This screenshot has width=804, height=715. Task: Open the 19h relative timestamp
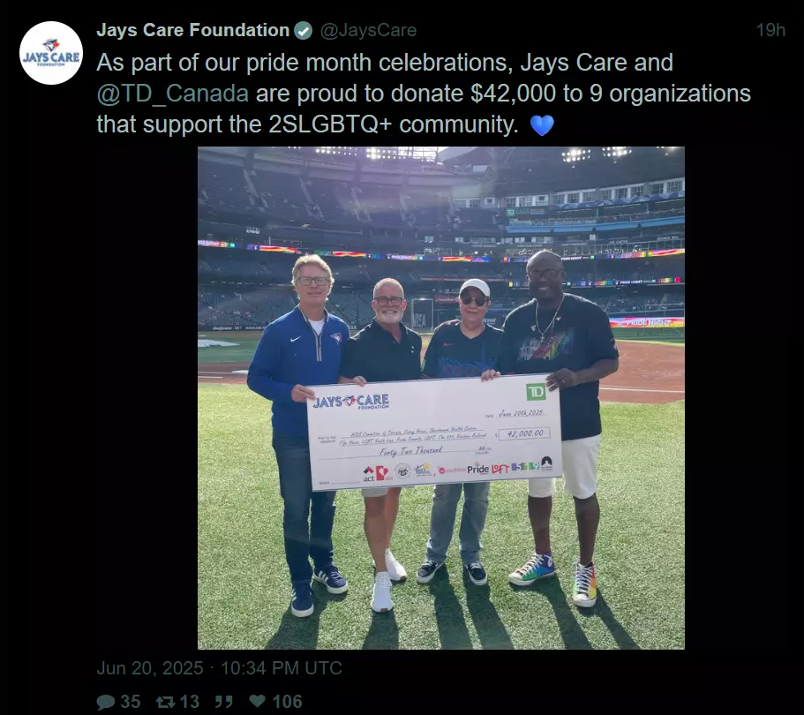pos(770,30)
